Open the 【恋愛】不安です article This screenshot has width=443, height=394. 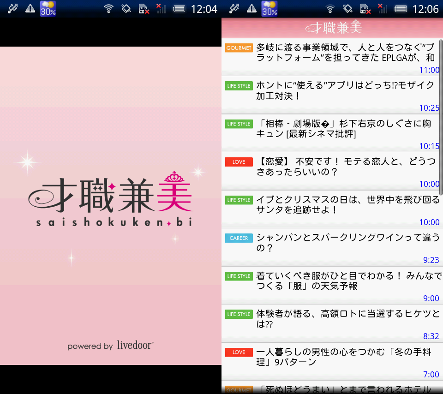[332, 171]
